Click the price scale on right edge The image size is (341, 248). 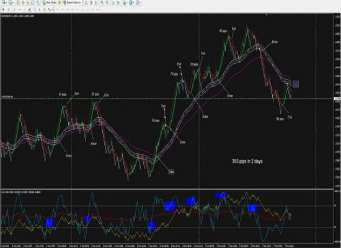[x=337, y=101]
